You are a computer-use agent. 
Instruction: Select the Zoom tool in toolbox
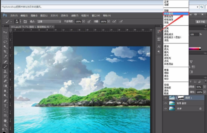click(x=5, y=125)
